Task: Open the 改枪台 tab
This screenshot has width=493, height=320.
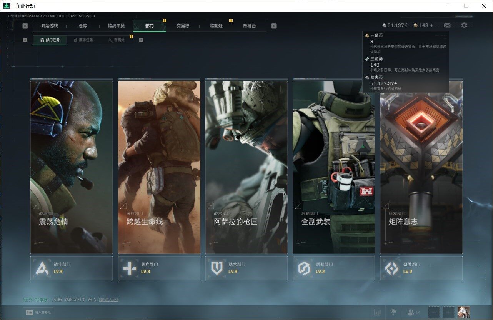Action: tap(249, 26)
